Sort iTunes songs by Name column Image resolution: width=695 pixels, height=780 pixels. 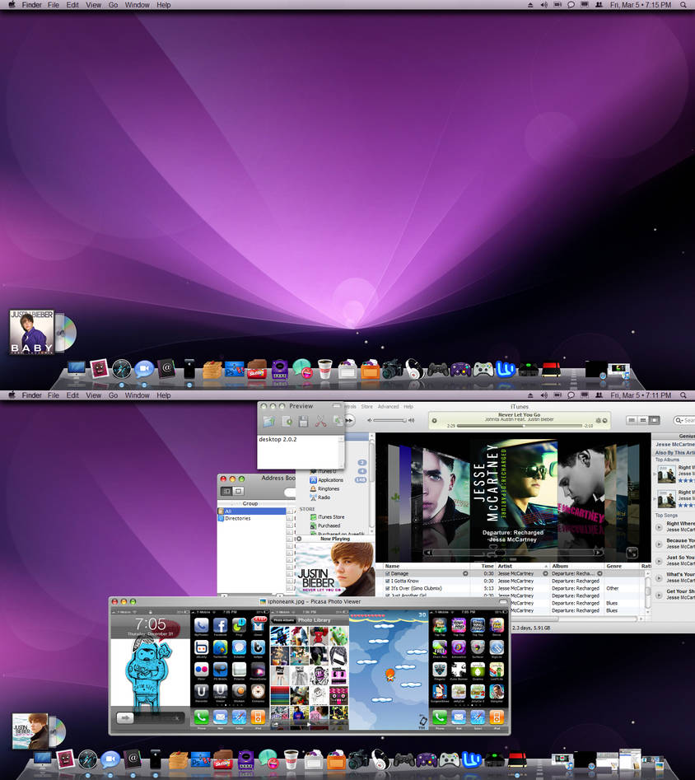coord(427,566)
